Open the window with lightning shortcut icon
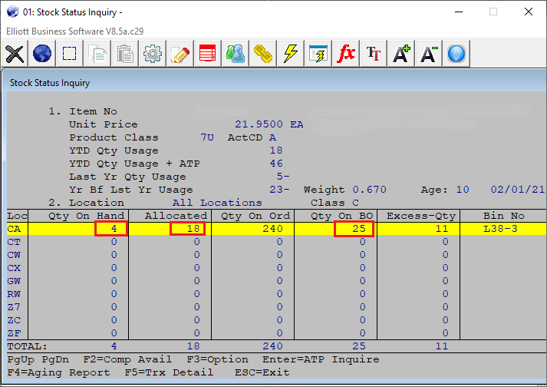 pos(318,54)
